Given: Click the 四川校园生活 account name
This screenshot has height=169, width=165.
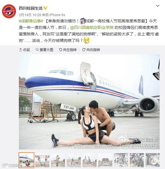Looking at the screenshot, I should pos(31,8).
